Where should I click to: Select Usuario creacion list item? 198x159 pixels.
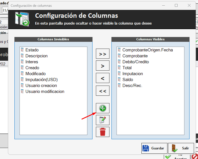(x=41, y=86)
